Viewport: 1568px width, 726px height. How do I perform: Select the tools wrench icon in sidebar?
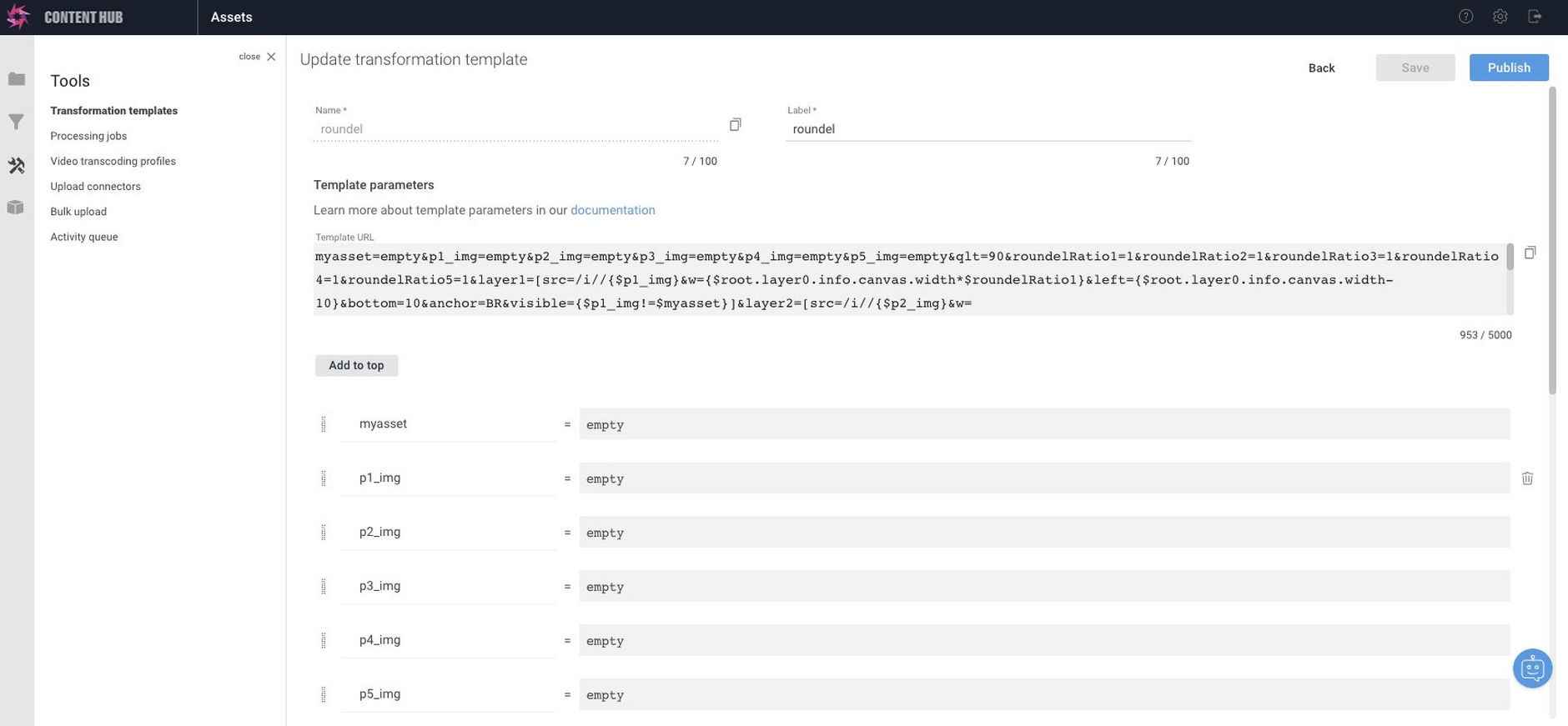click(x=17, y=165)
